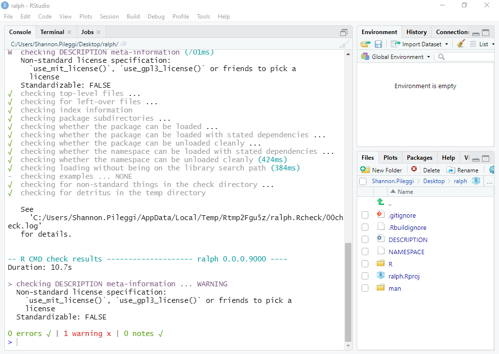The height and width of the screenshot is (354, 499).
Task: Open the NAMESPACE file
Action: pyautogui.click(x=406, y=252)
